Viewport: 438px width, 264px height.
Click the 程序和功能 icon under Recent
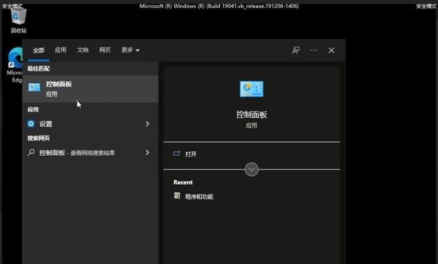pos(177,195)
